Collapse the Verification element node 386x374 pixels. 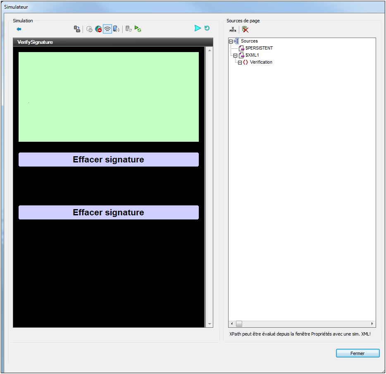(x=239, y=62)
